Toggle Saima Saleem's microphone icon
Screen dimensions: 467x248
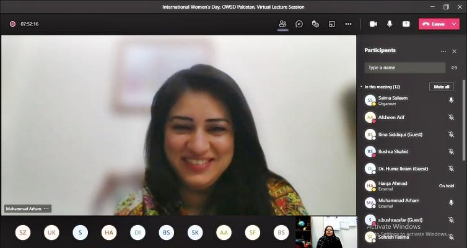[451, 100]
